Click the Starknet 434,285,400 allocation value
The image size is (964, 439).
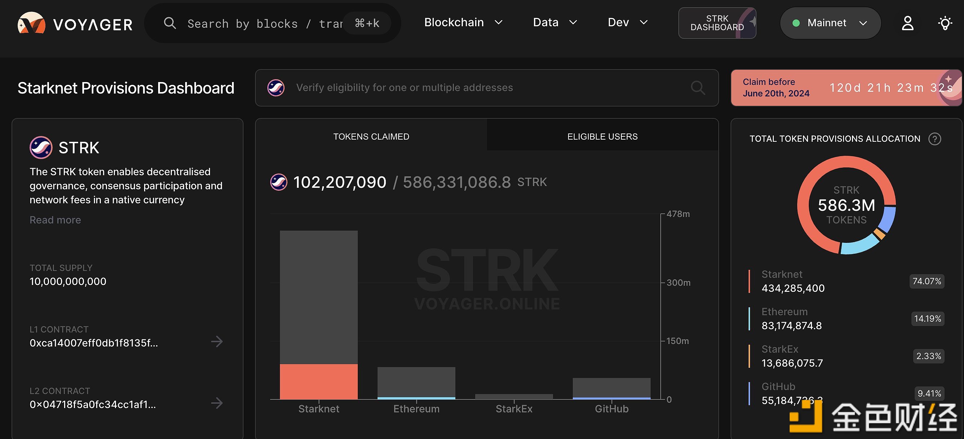point(793,288)
